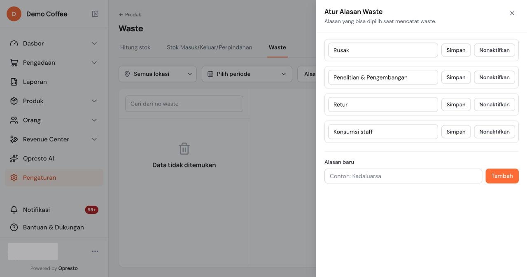
Task: Click the orange Tambah button
Action: 502,176
